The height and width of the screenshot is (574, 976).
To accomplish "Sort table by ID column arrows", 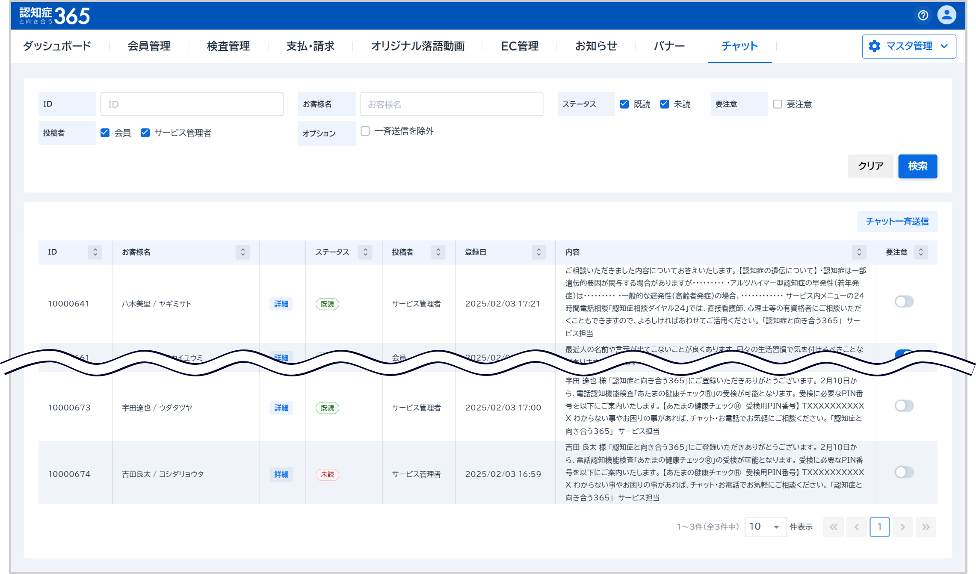I will tap(95, 252).
